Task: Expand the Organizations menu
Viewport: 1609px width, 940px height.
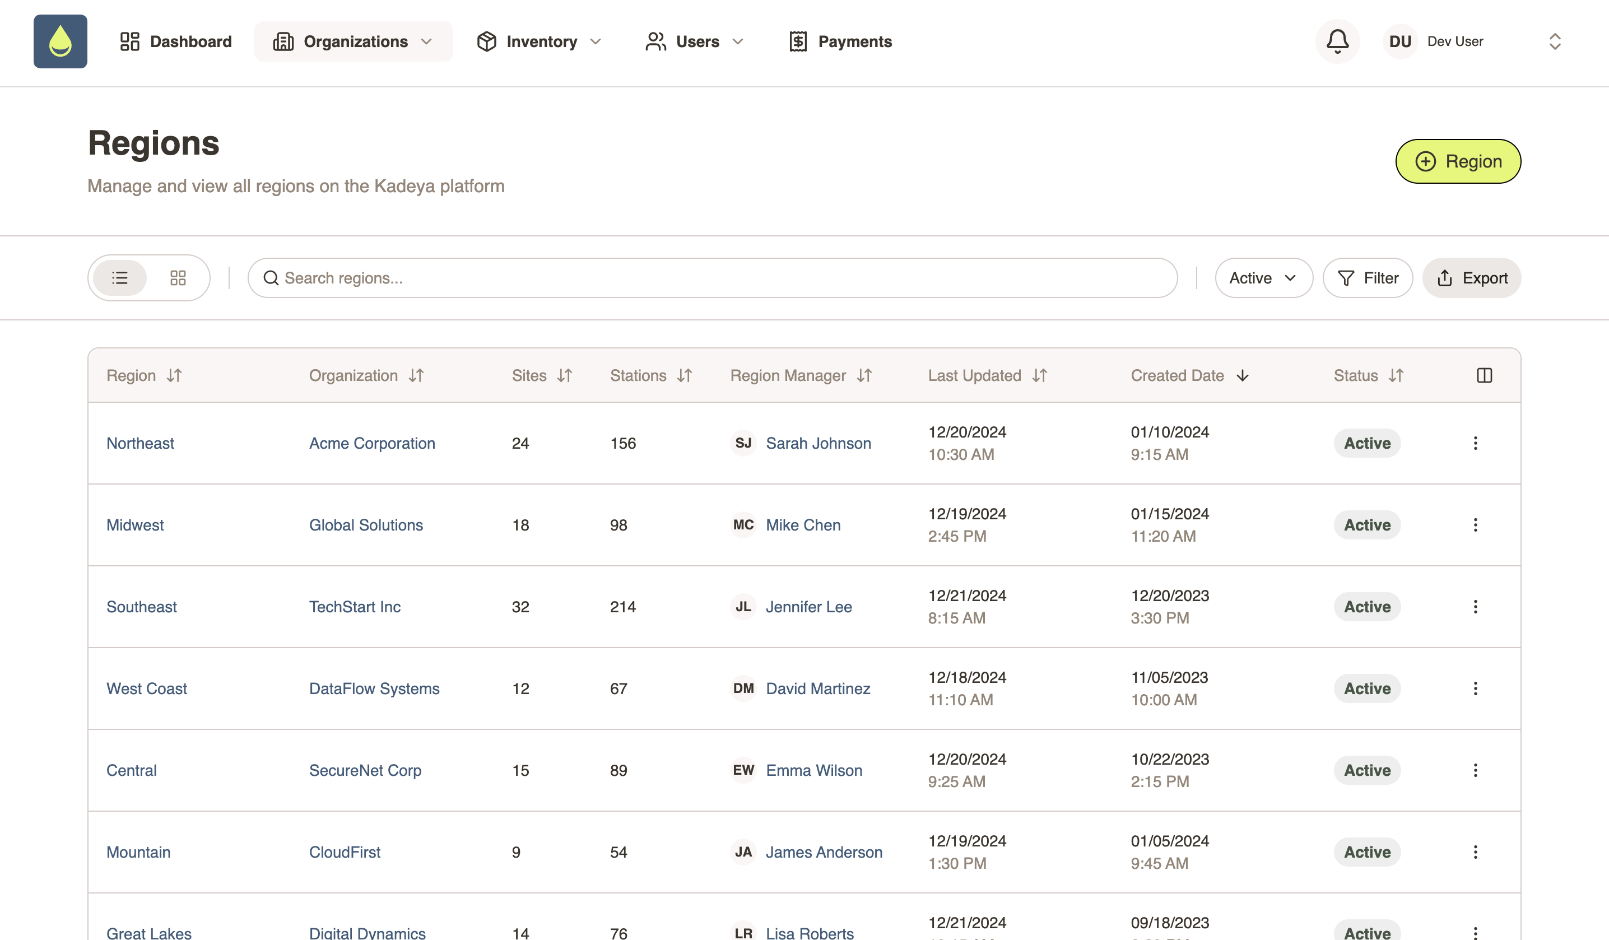Action: 354,41
